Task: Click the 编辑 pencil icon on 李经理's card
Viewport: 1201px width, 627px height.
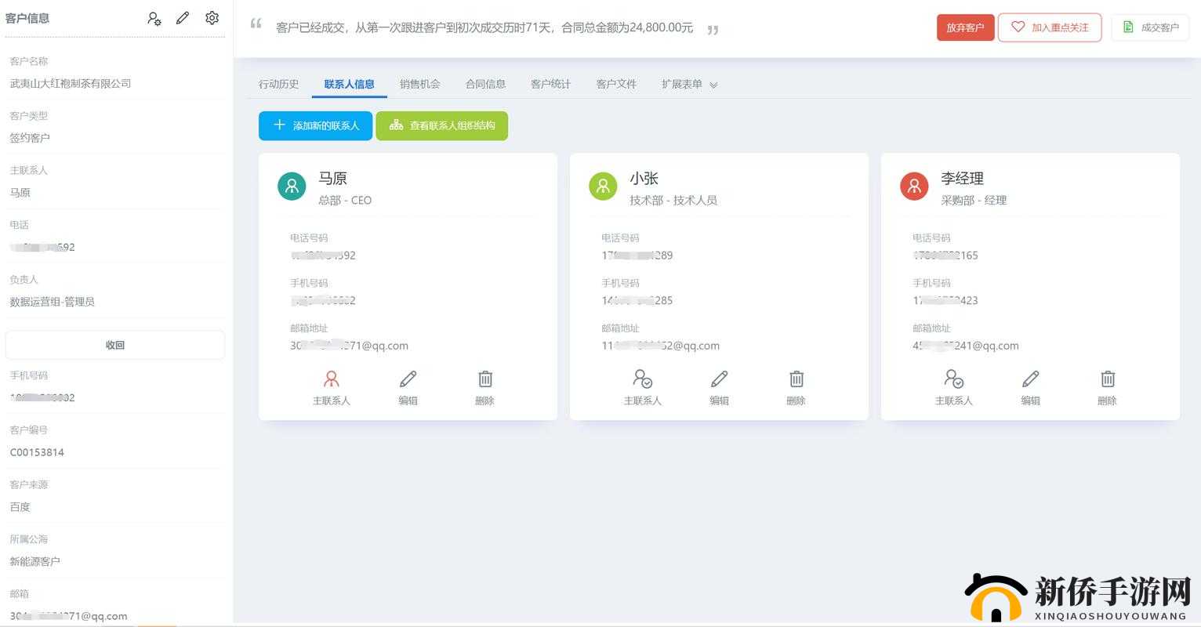Action: pyautogui.click(x=1030, y=379)
